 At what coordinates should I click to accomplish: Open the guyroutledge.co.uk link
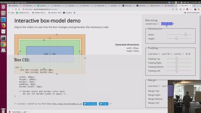coord(67,104)
